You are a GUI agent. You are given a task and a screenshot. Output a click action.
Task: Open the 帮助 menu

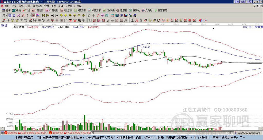pos(79,6)
